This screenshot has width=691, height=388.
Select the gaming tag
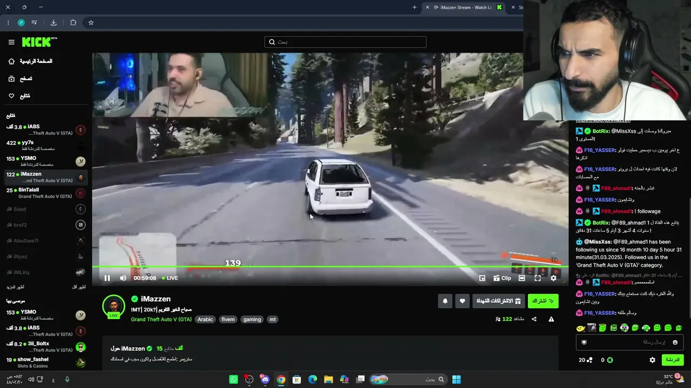click(252, 320)
